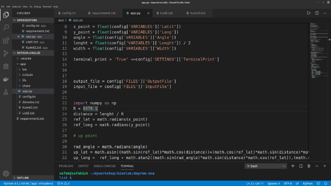331x186 pixels.
Task: Kill the terminal with trash icon
Action: pos(308,166)
